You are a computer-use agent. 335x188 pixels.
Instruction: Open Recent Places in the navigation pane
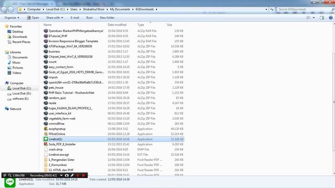pos(21,42)
